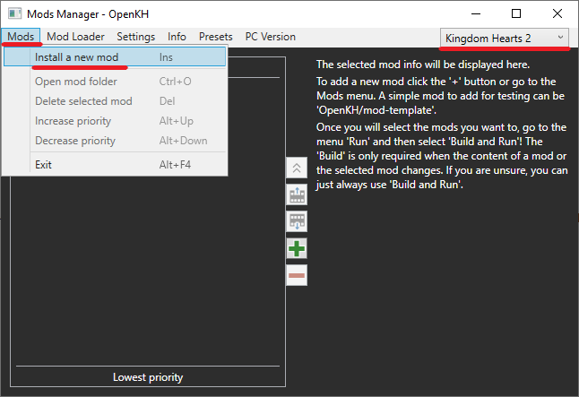Click the empty mod list area
Viewport: 579px width, 397px height.
pyautogui.click(x=148, y=269)
